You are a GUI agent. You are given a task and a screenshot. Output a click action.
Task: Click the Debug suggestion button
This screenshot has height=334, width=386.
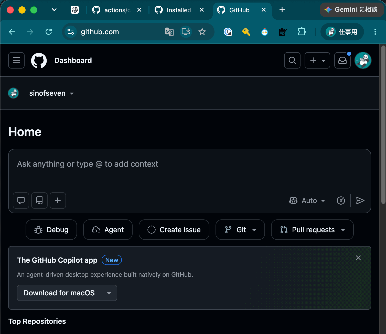51,230
